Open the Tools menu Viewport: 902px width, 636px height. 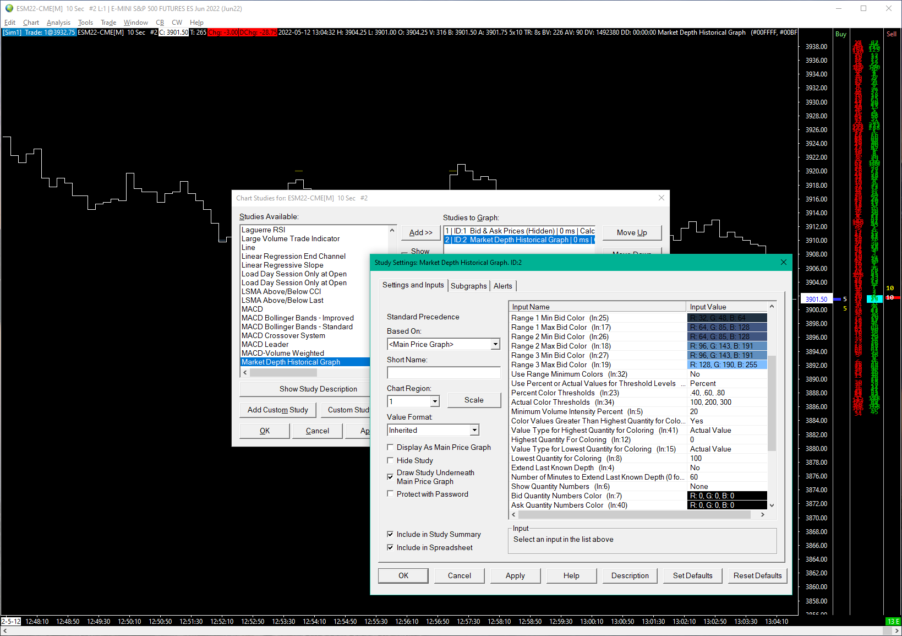pyautogui.click(x=85, y=23)
